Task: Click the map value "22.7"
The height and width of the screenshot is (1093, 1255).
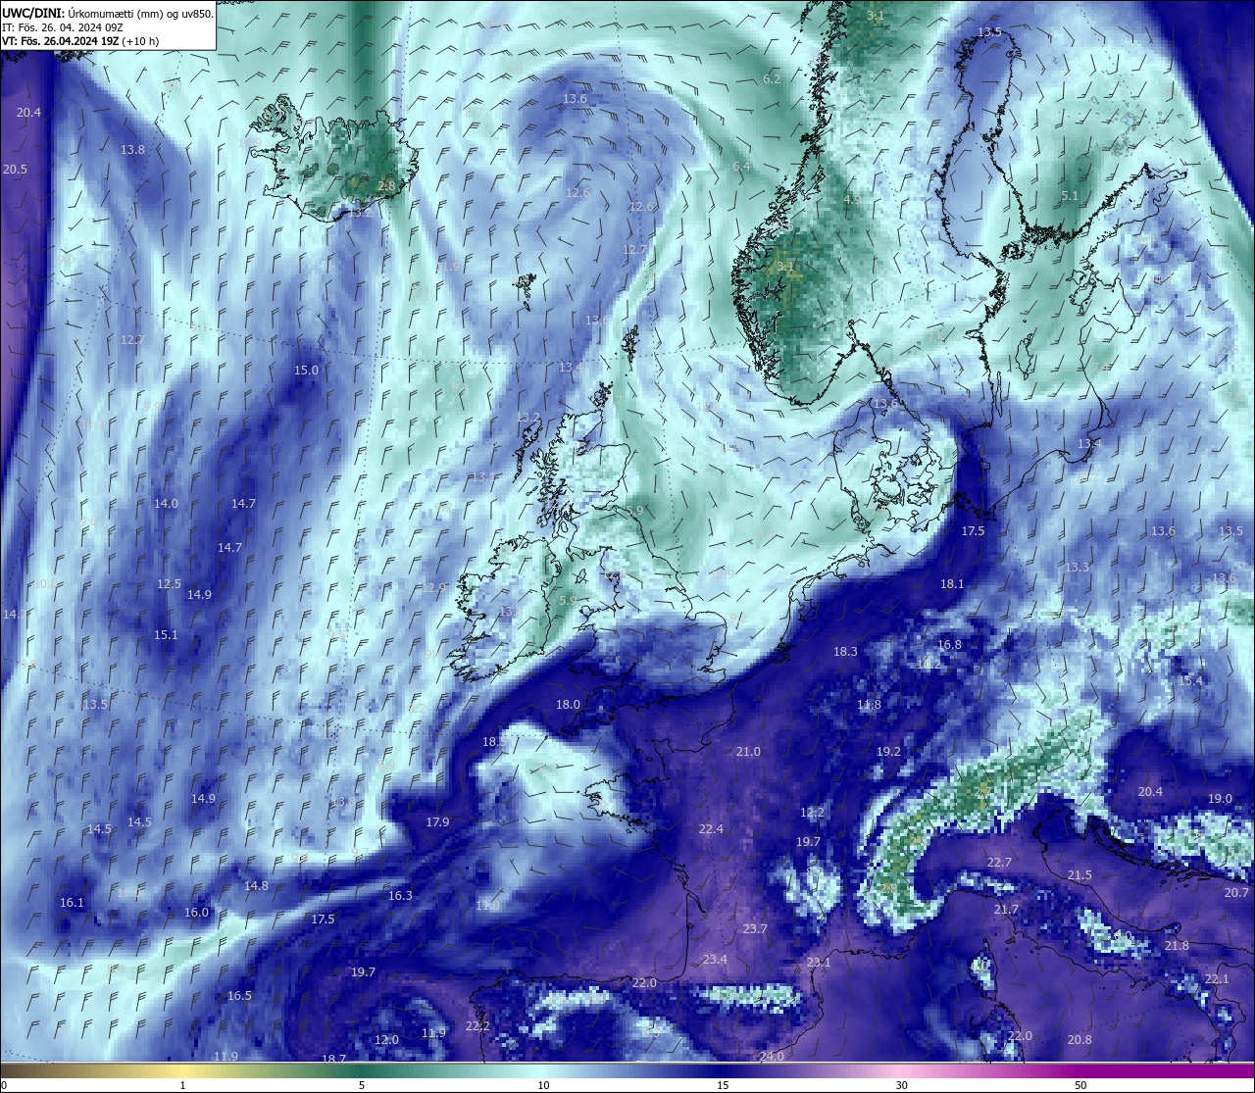Action: (x=999, y=863)
